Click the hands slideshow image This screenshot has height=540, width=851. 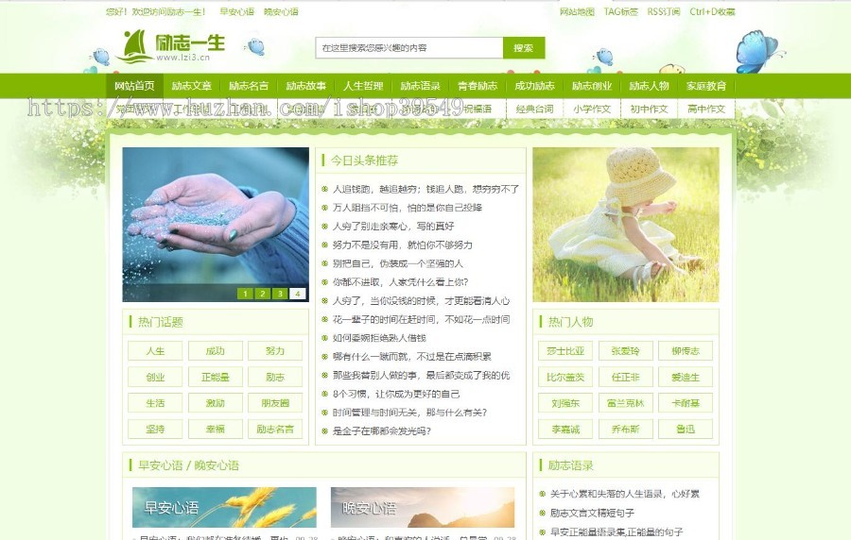pos(216,225)
